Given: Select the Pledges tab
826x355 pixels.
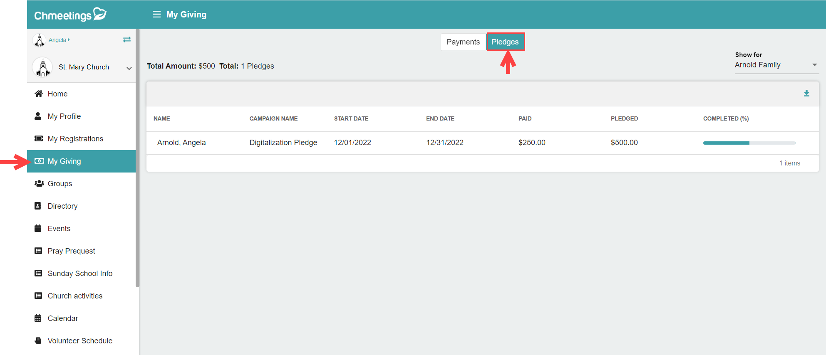Looking at the screenshot, I should point(505,42).
